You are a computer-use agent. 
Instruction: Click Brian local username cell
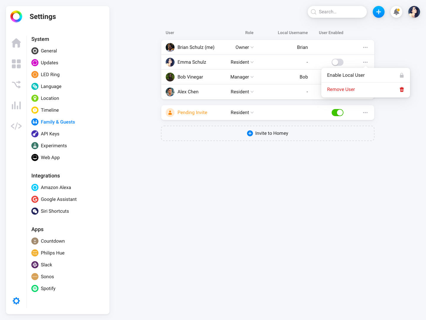302,47
